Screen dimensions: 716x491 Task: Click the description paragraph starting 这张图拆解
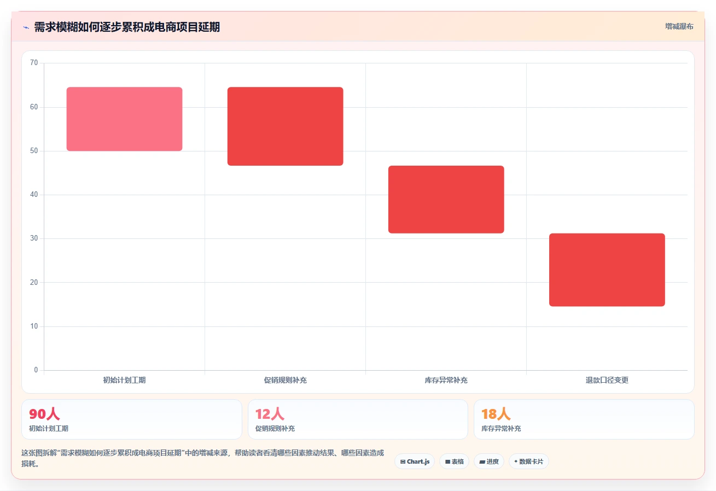pos(202,458)
